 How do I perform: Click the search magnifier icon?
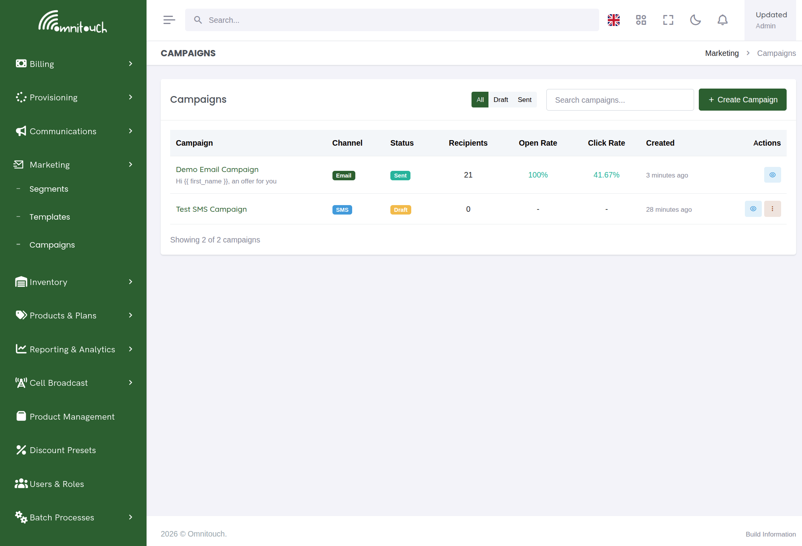point(198,20)
